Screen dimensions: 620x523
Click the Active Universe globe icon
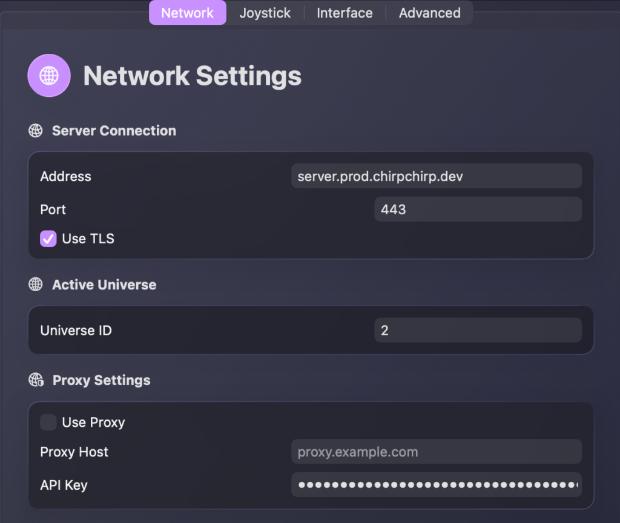36,285
